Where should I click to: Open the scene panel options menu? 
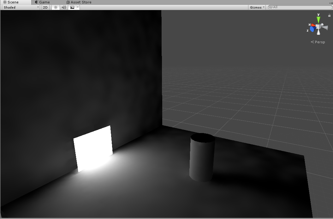[x=330, y=3]
